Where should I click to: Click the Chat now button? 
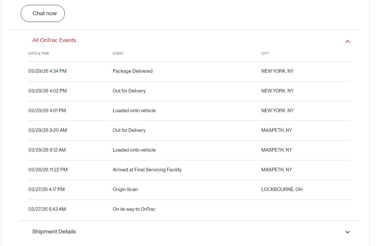43,14
